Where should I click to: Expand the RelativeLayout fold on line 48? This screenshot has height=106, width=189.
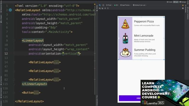[x=14, y=71]
